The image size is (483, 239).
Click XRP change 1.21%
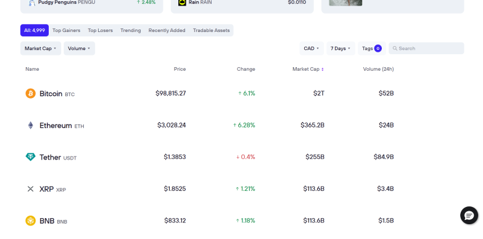pyautogui.click(x=246, y=189)
